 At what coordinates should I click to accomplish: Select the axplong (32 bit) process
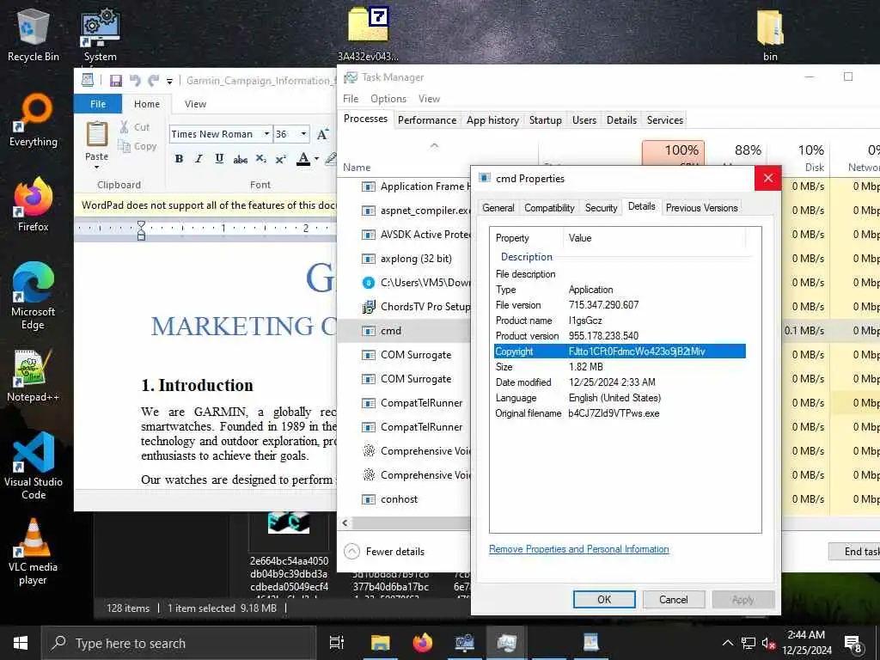[x=404, y=258]
